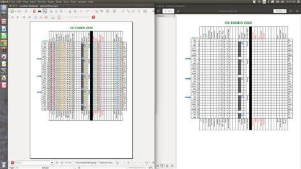Click the search icon in PDF viewer
Screen dimensions: 301x169
click(x=291, y=11)
